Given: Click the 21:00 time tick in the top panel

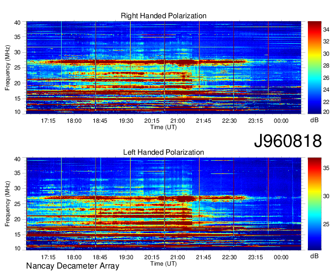Looking at the screenshot, I should tap(178, 121).
